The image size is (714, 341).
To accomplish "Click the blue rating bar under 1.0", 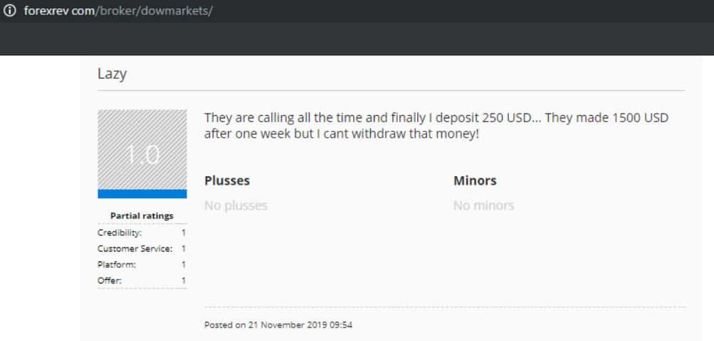I will pyautogui.click(x=142, y=194).
